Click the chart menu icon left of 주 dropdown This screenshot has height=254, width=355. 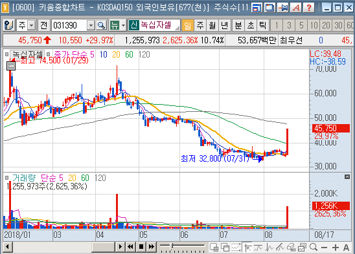tap(9, 25)
